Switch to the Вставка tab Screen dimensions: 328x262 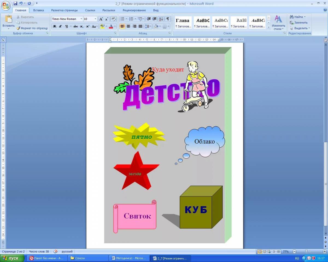click(39, 10)
